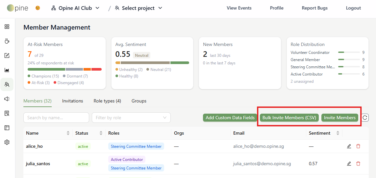Image resolution: width=376 pixels, height=178 pixels.
Task: Click the edit pencil for alice_ho
Action: click(x=349, y=146)
